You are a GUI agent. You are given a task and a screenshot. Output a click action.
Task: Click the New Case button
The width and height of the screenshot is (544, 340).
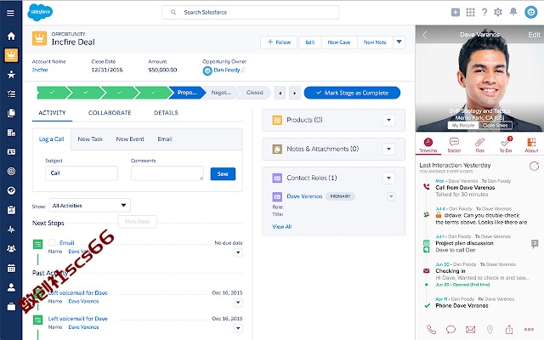pos(339,42)
